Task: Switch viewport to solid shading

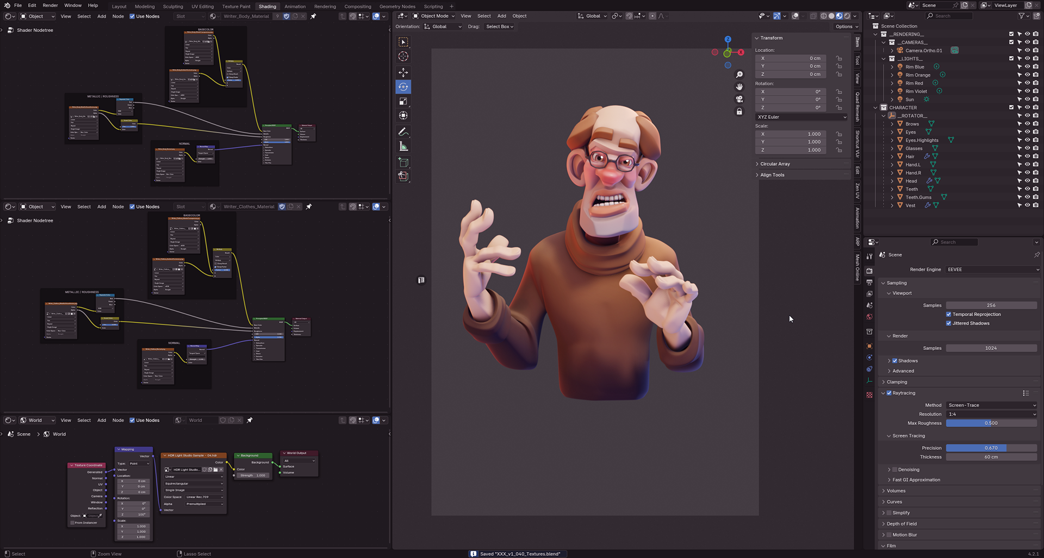Action: click(831, 16)
